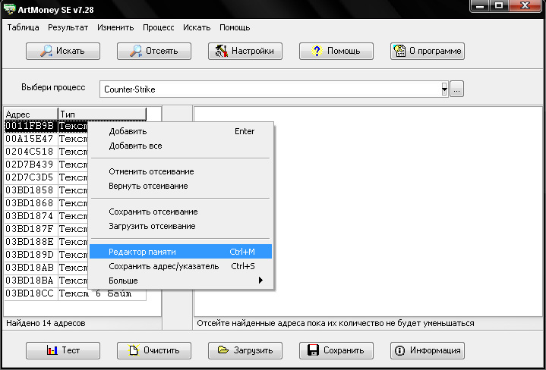Click Очистить to clear the table
Screen dimensions: 546x370
pos(154,350)
